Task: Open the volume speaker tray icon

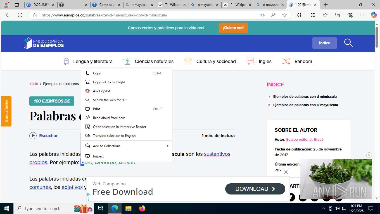Action: [x=337, y=208]
